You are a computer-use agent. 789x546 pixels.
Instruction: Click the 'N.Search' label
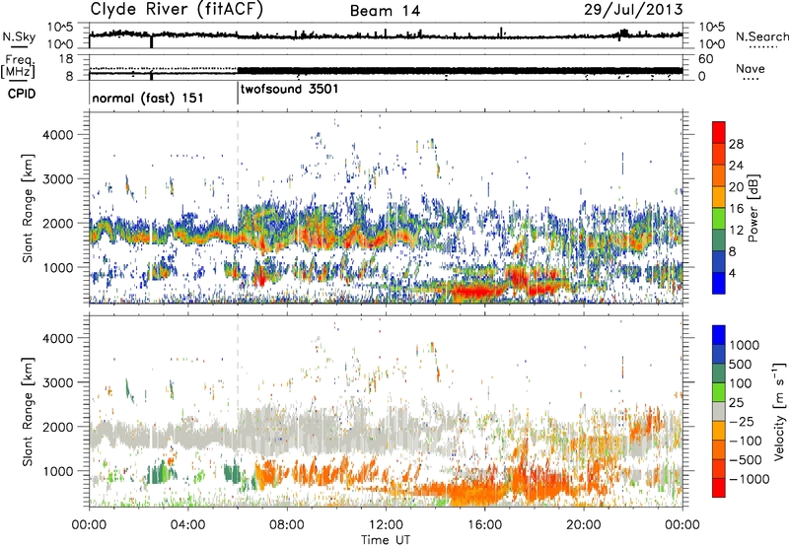coord(762,36)
